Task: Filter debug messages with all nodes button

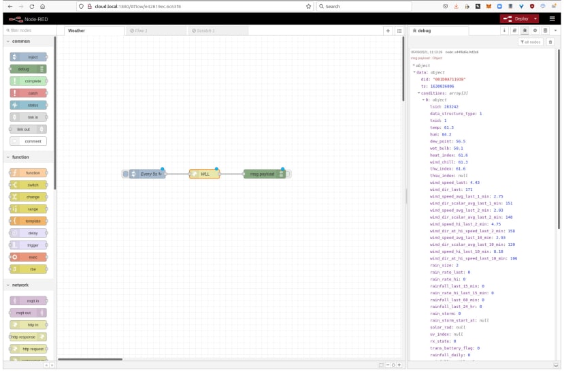Action: 531,42
